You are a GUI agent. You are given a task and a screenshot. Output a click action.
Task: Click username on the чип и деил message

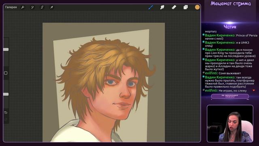coord(220,60)
